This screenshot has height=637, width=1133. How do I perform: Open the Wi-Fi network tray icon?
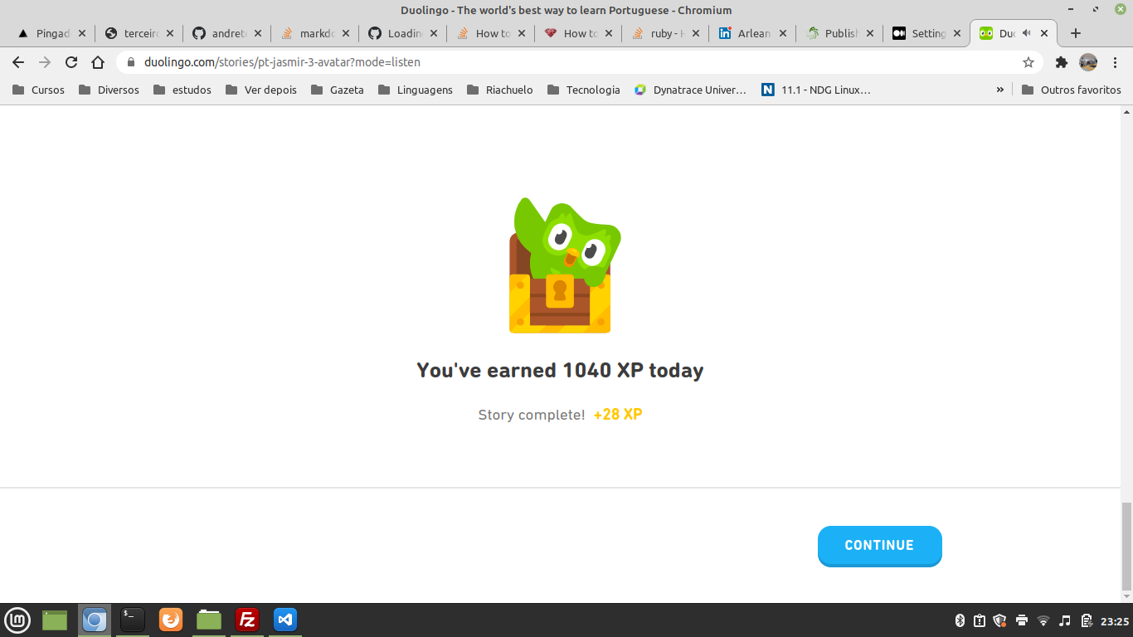click(1043, 620)
